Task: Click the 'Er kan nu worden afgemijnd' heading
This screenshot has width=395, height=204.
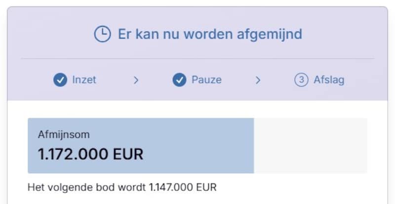Action: click(x=210, y=35)
